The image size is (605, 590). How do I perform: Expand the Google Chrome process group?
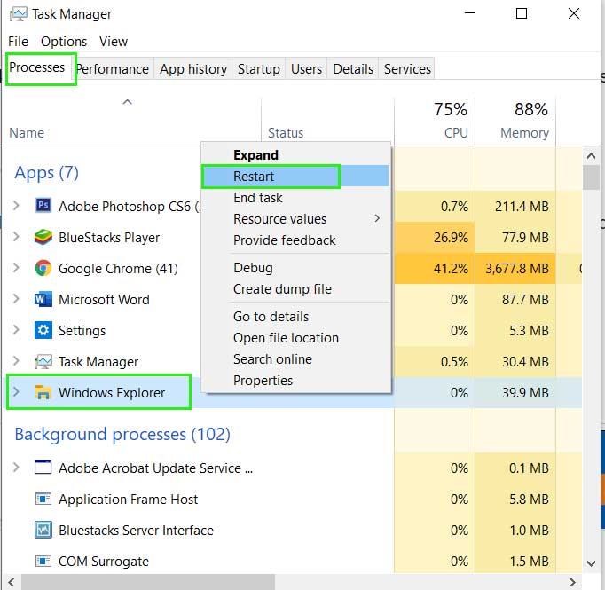tap(16, 267)
